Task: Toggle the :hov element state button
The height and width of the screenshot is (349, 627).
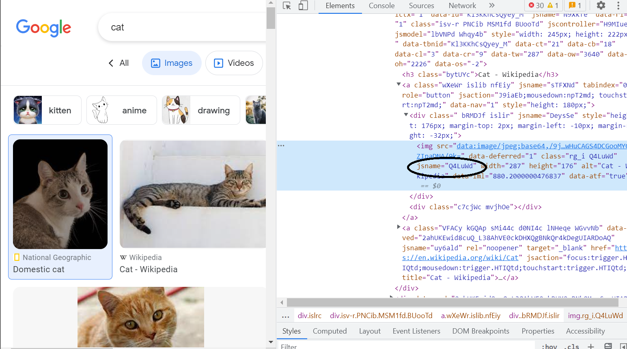Action: pyautogui.click(x=549, y=346)
